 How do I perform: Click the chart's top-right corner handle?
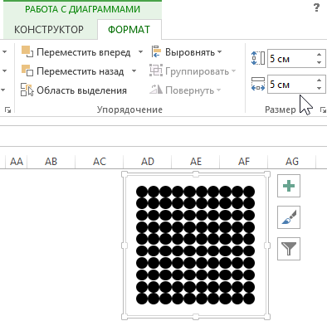click(267, 174)
